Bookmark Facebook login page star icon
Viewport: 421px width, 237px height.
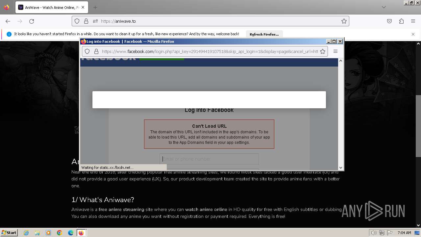tap(323, 51)
